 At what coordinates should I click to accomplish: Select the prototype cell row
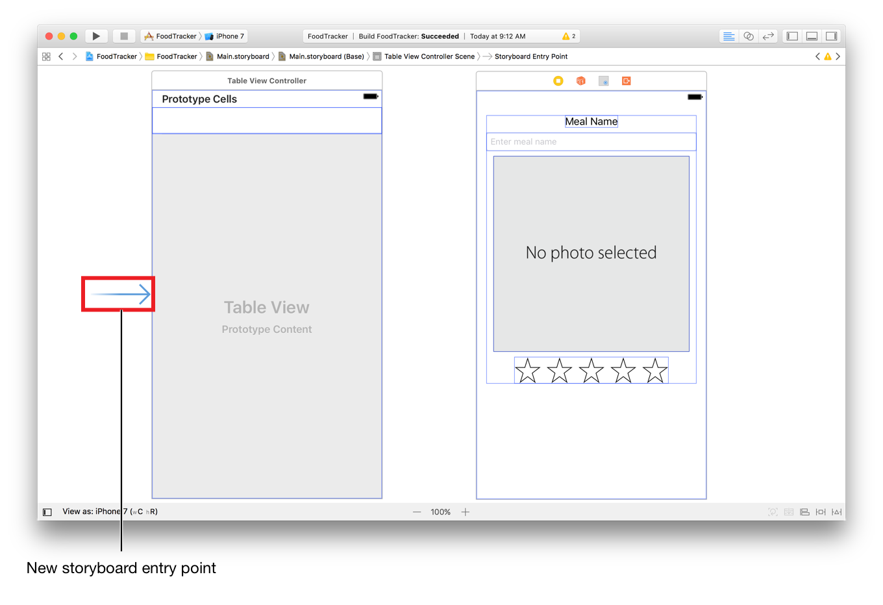[267, 121]
